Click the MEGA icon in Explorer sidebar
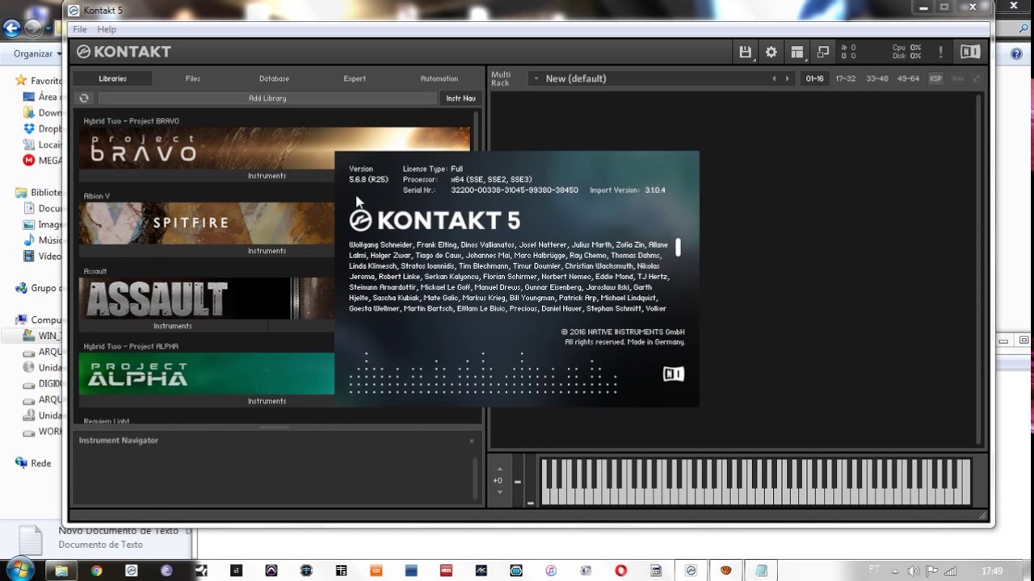 click(x=30, y=161)
